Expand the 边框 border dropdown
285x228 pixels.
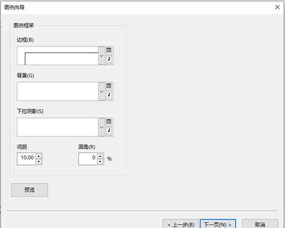pyautogui.click(x=101, y=55)
